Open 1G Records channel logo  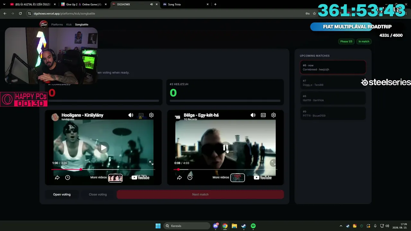pyautogui.click(x=178, y=117)
